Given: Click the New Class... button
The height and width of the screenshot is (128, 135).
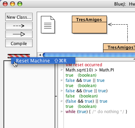Looking at the screenshot, I should tap(19, 17).
